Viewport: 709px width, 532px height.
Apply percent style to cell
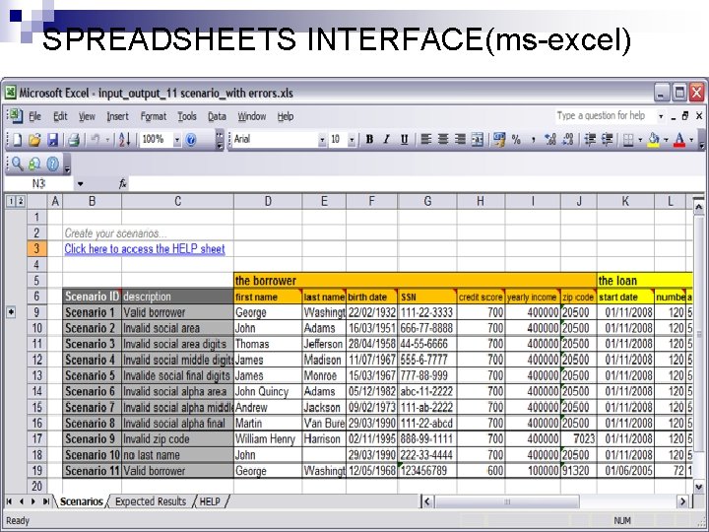coord(516,139)
